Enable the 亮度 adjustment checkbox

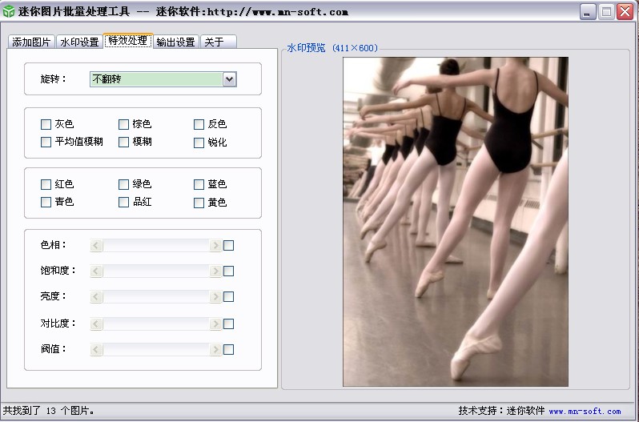click(x=229, y=296)
